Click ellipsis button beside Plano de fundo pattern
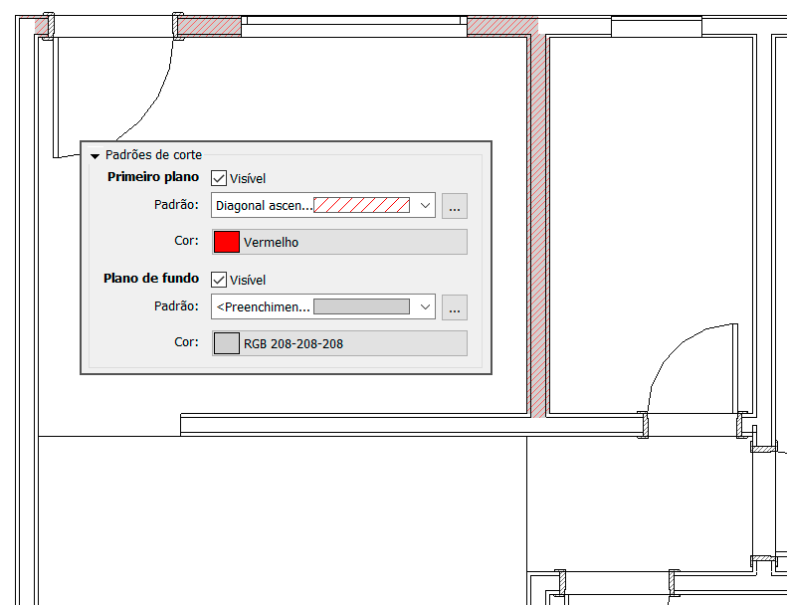Viewport: 787px width, 605px height. (455, 307)
